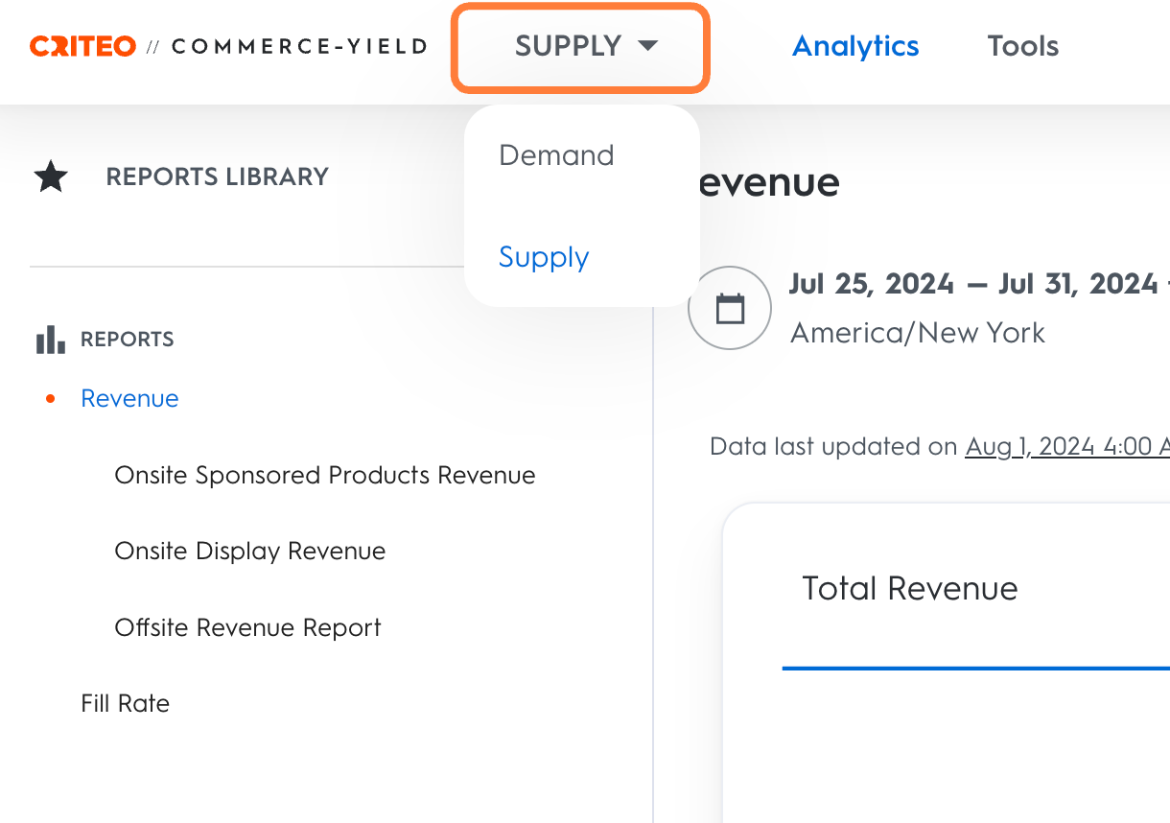Open the Tools tab
Image resolution: width=1170 pixels, height=823 pixels.
click(x=1023, y=46)
